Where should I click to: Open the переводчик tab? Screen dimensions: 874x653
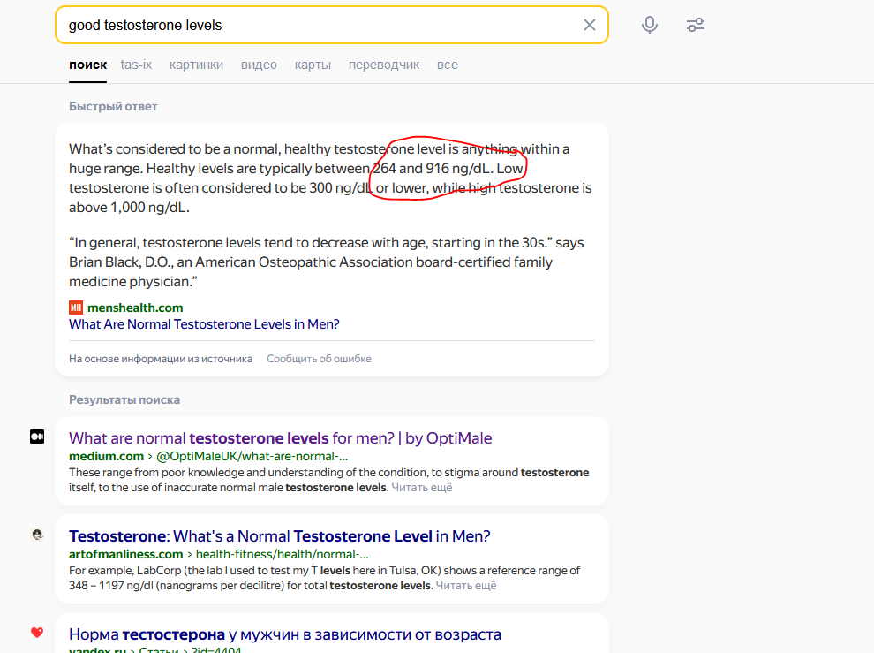[384, 65]
